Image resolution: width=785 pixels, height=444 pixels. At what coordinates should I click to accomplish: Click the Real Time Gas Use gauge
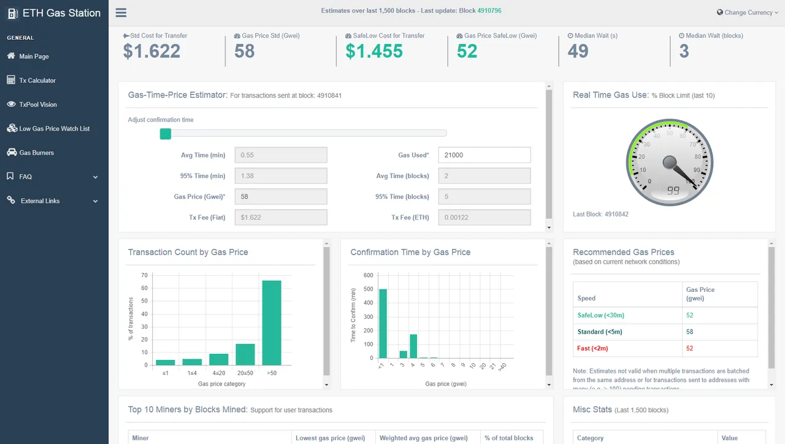click(x=669, y=162)
